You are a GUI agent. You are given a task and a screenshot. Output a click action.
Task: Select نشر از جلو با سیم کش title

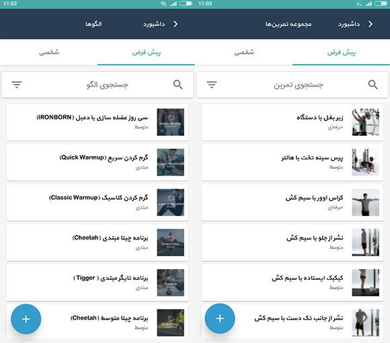pyautogui.click(x=315, y=238)
